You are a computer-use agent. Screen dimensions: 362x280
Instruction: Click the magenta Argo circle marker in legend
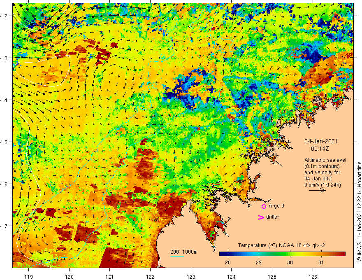pos(264,206)
